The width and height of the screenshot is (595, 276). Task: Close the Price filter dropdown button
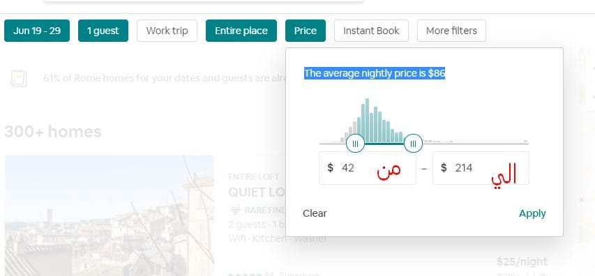(306, 31)
